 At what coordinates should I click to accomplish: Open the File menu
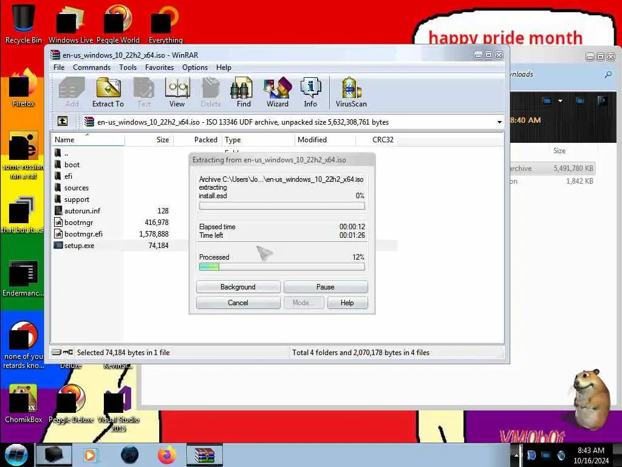click(x=59, y=67)
